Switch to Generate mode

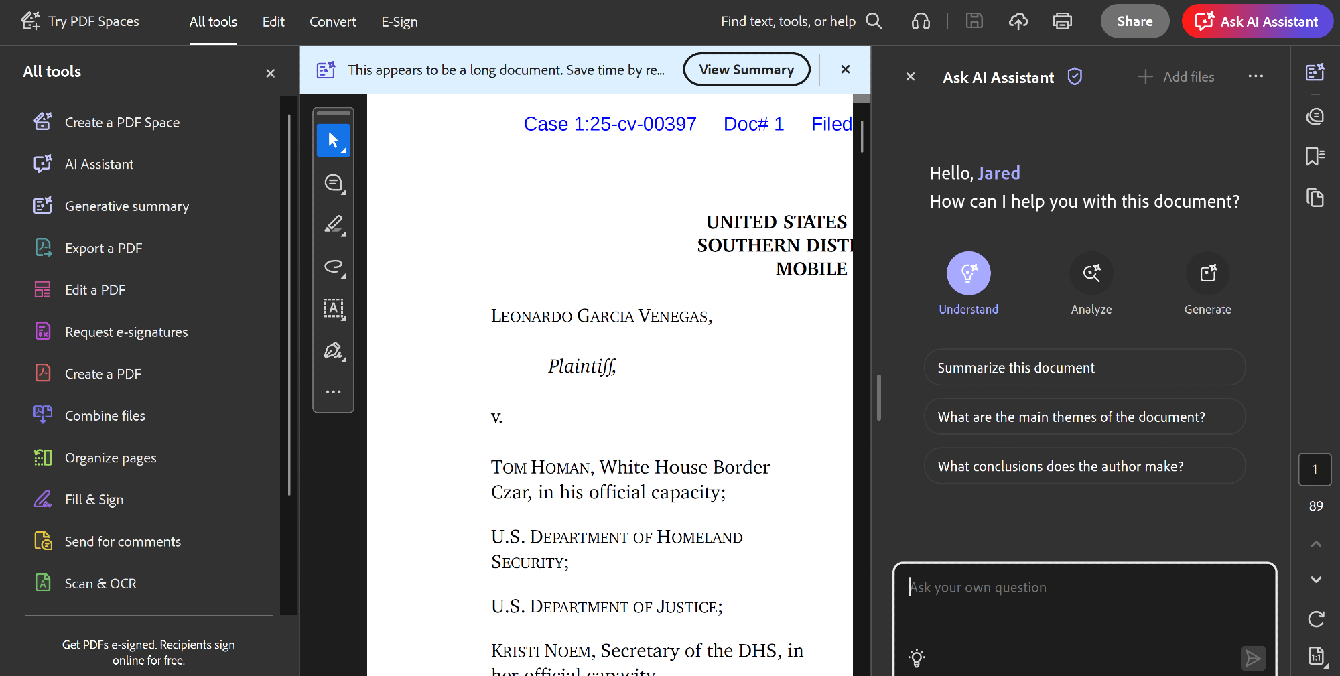pos(1207,273)
